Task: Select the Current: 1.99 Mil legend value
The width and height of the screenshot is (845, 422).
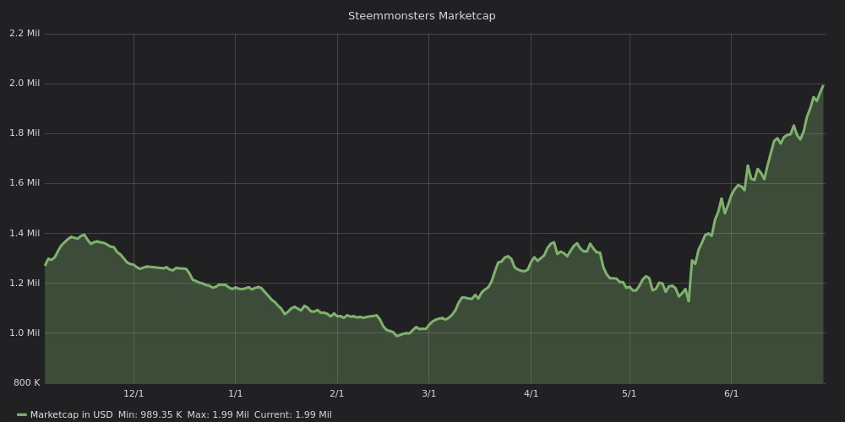Action: (x=292, y=414)
